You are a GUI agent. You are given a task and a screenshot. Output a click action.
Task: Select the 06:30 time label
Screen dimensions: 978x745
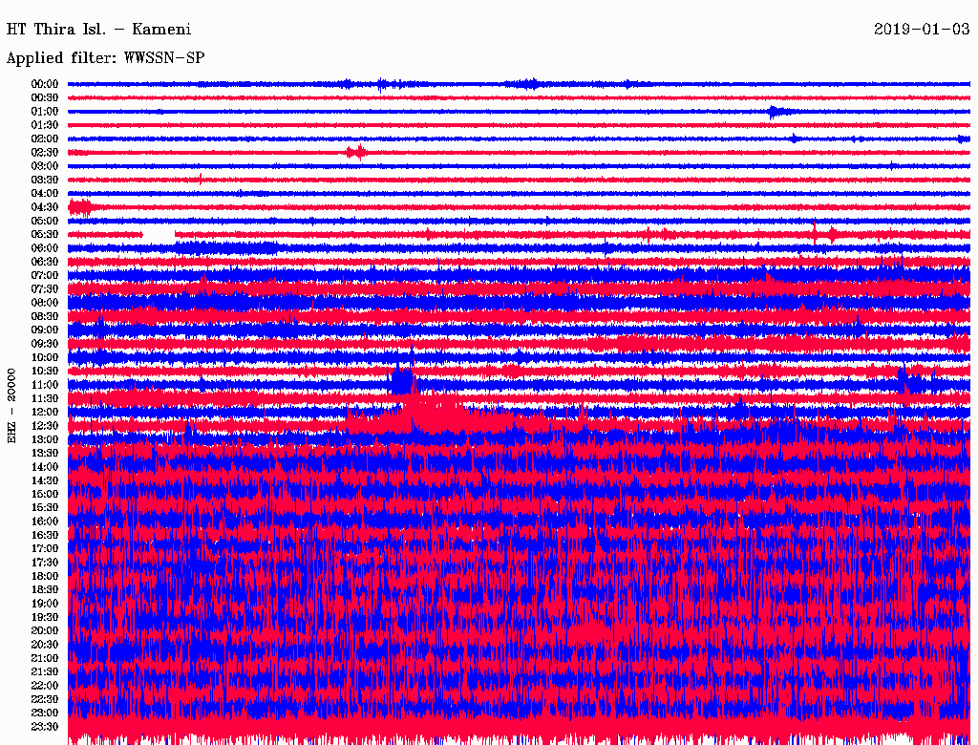click(x=45, y=262)
